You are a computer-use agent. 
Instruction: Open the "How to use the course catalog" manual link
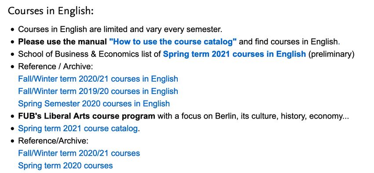click(172, 42)
